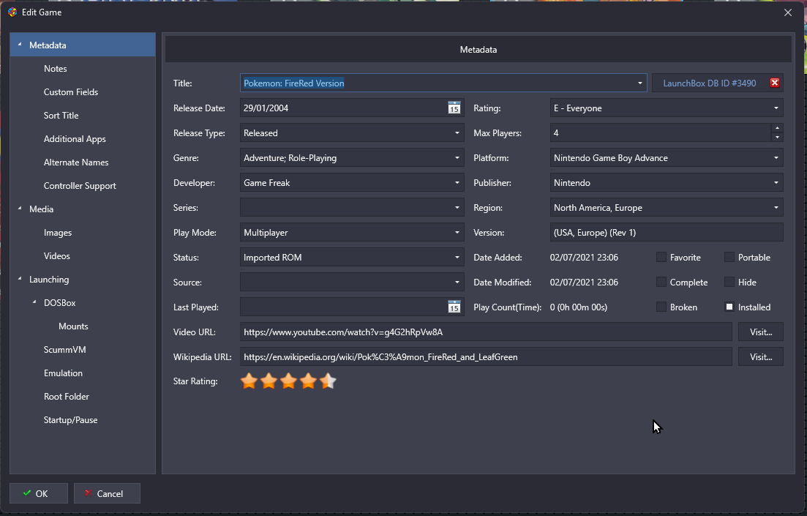
Task: Open the Rating dropdown
Action: (776, 108)
